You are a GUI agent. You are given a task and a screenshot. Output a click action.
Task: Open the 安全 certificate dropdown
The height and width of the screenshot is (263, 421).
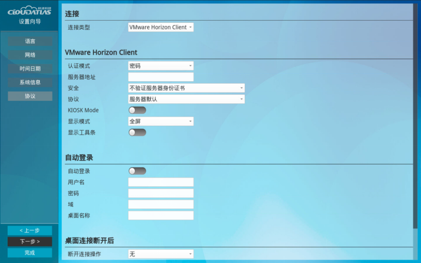186,88
